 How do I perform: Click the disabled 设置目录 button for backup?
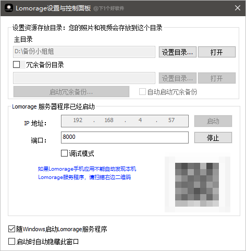tap(178, 78)
